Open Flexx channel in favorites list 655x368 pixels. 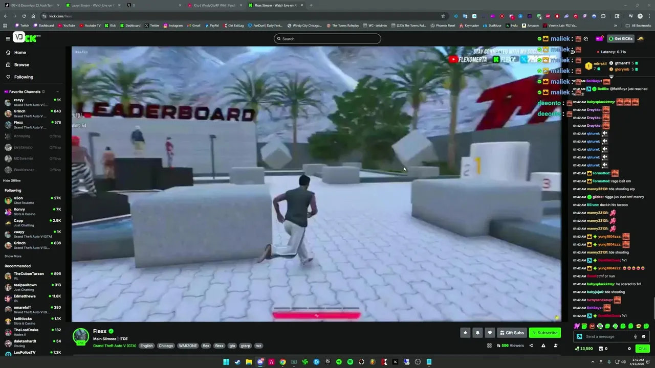[32, 125]
